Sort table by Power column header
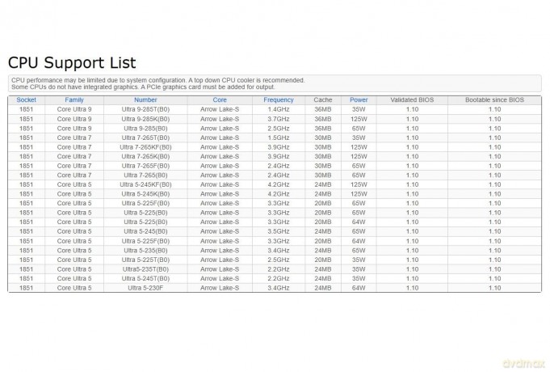Viewport: 550px width, 372px height. pos(359,100)
